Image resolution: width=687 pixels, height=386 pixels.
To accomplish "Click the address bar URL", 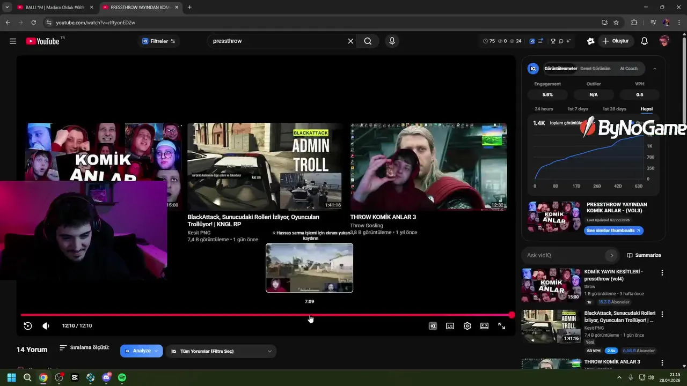I will pos(96,23).
